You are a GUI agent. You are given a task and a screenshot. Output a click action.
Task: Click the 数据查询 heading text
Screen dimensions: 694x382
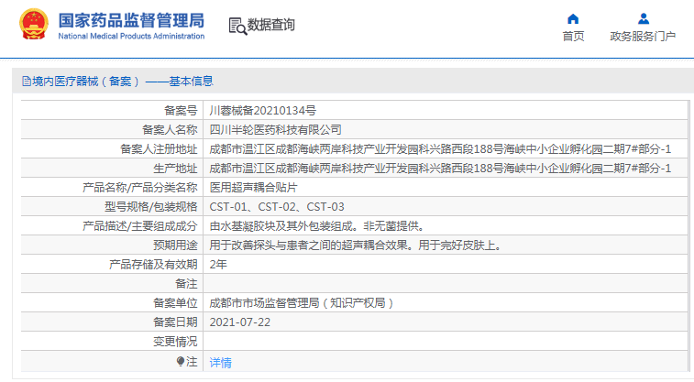pos(270,25)
